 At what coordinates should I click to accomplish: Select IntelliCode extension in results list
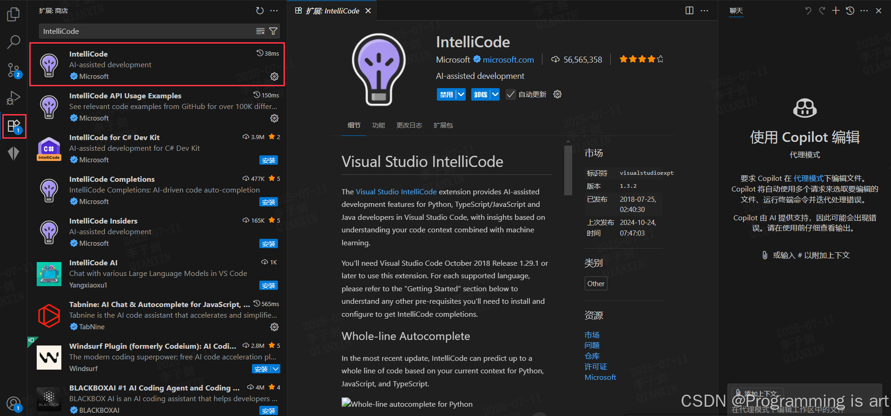point(157,64)
